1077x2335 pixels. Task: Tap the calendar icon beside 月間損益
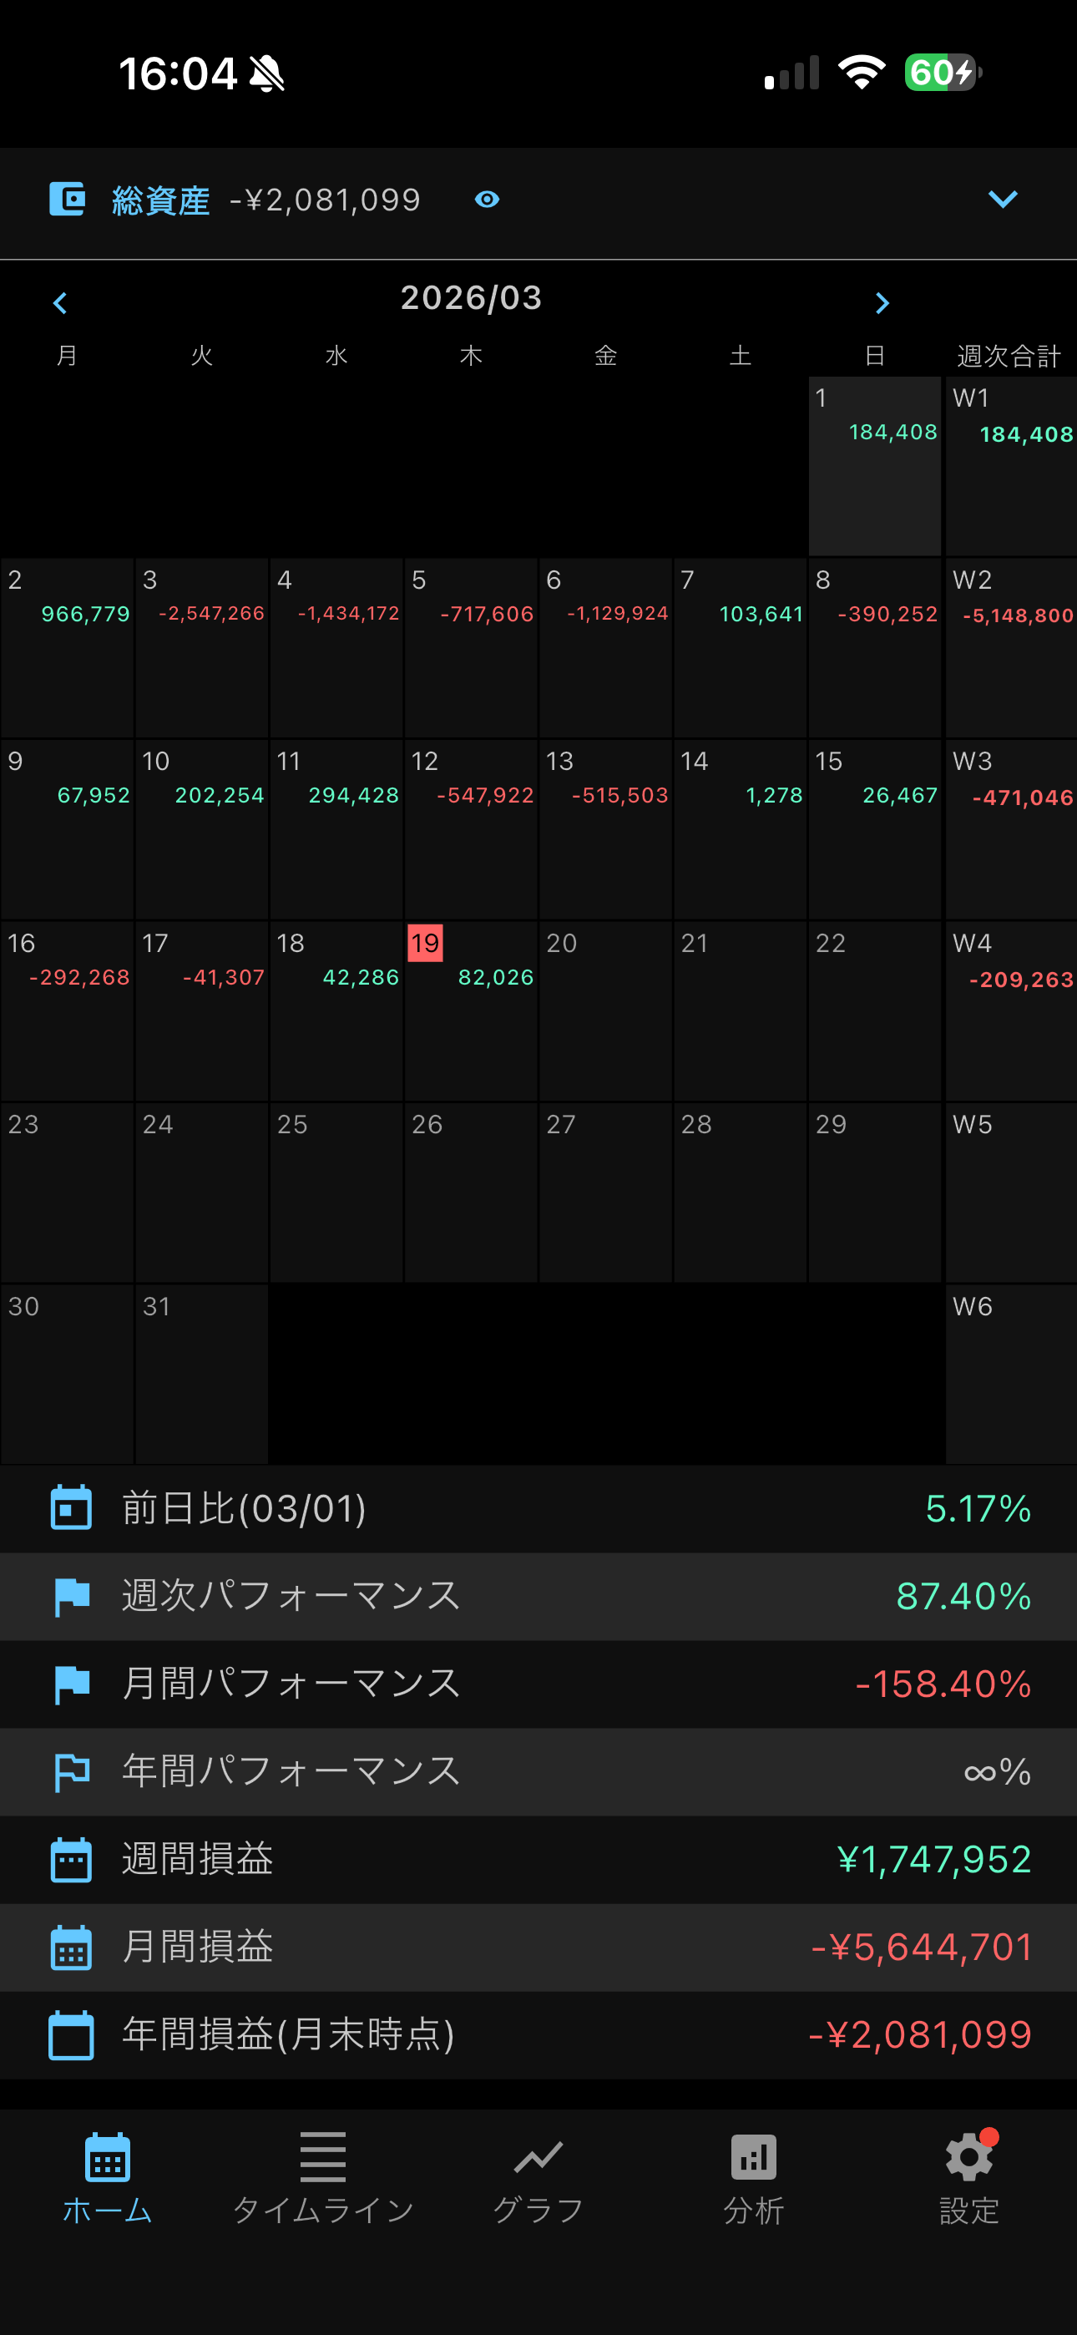pos(71,1947)
